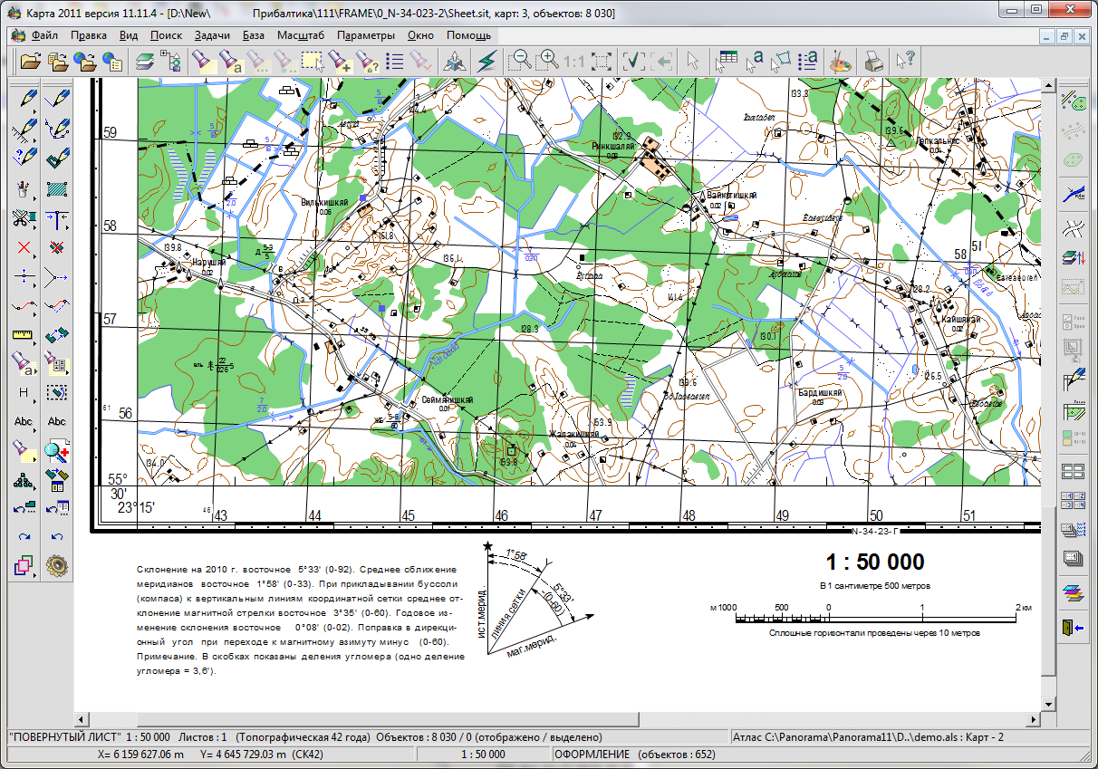Click the lightning bolt icon
This screenshot has height=769, width=1098.
point(487,62)
